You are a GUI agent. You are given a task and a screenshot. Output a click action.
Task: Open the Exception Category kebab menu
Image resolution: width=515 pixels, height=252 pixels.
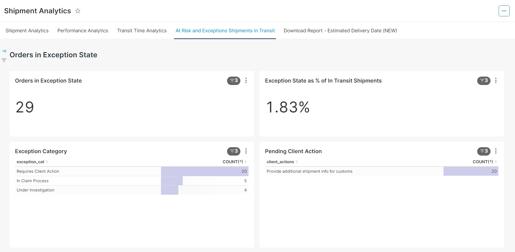246,151
